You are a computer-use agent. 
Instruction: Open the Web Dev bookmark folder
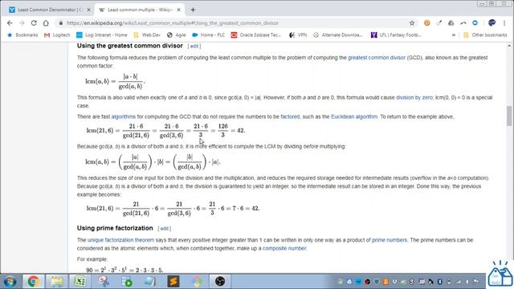pyautogui.click(x=147, y=35)
